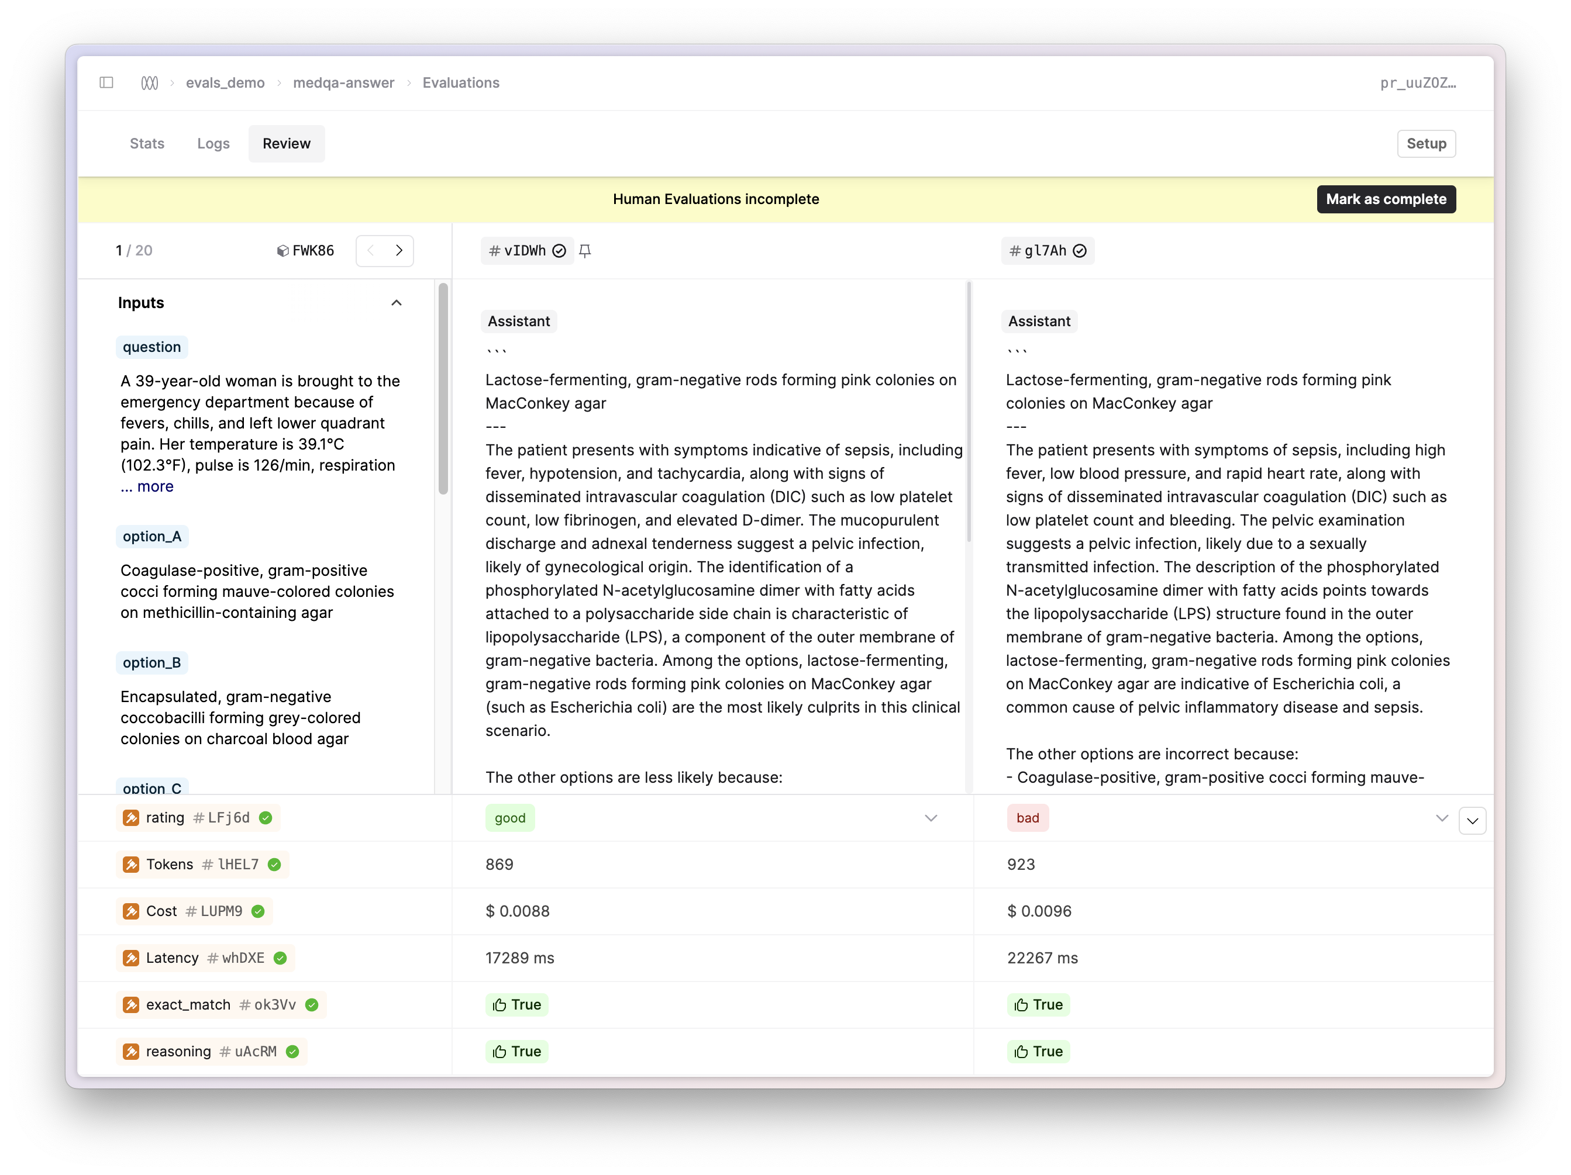The width and height of the screenshot is (1571, 1175).
Task: Click the Cost evaluator icon
Action: click(130, 911)
